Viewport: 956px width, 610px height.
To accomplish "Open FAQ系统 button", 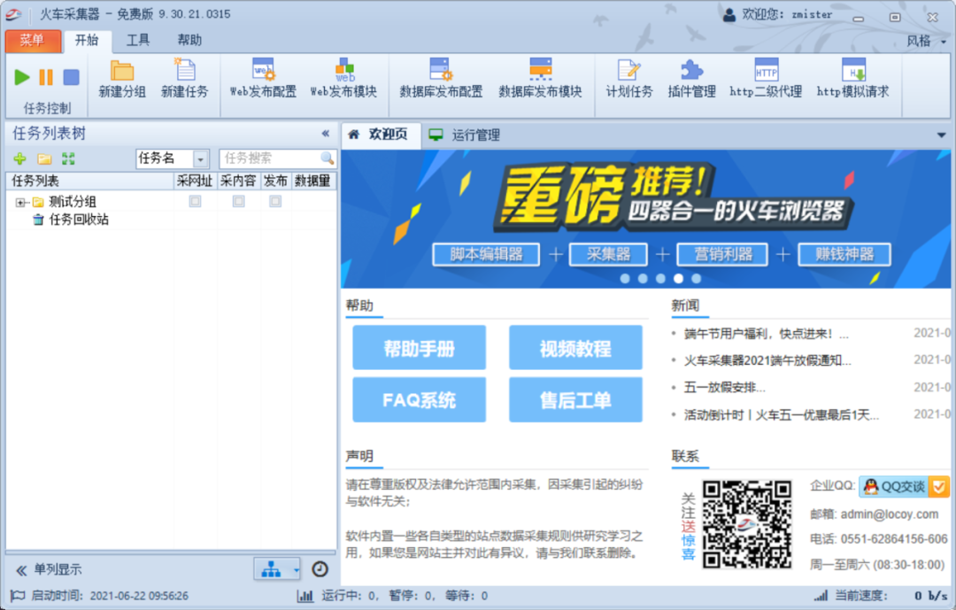I will (x=419, y=399).
